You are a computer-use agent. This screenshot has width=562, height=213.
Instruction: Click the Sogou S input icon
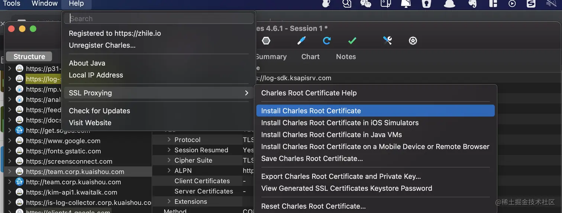pyautogui.click(x=531, y=4)
